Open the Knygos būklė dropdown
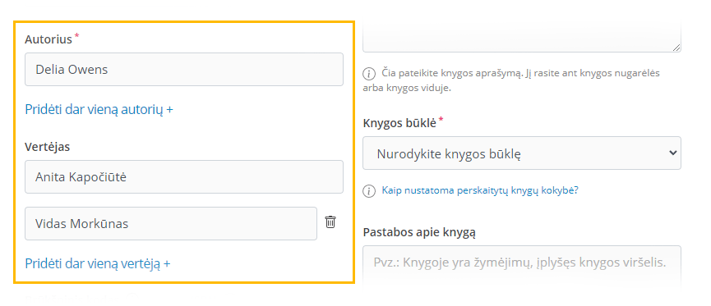 [522, 153]
